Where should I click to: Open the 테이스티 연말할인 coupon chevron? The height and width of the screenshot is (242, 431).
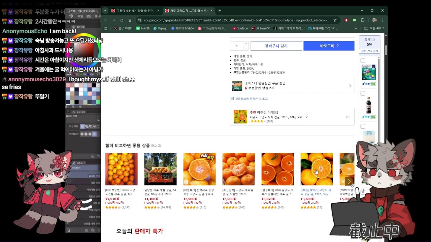click(x=350, y=86)
